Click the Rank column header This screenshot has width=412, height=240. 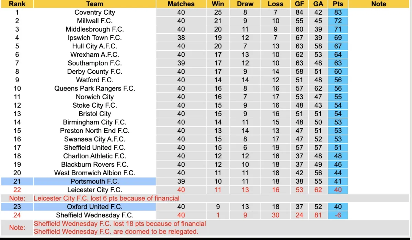point(17,4)
